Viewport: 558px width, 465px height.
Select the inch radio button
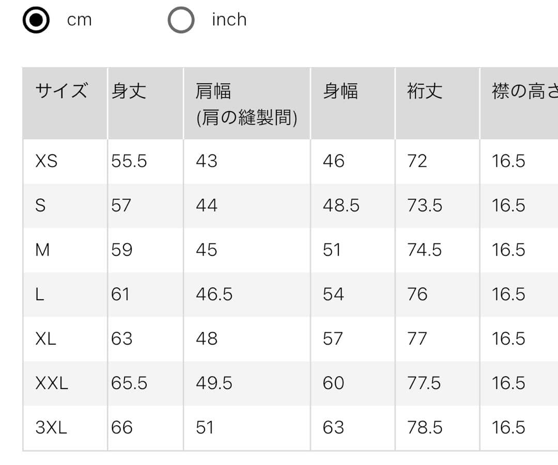[x=181, y=20]
